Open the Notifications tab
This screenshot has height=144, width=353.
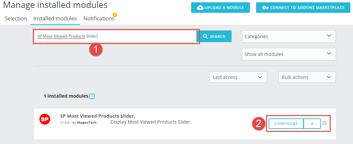tap(99, 18)
